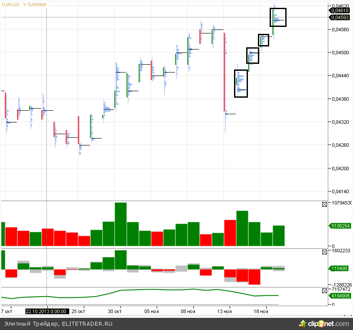The width and height of the screenshot is (353, 330).
Task: Close the delta histogram panel
Action: [324, 252]
